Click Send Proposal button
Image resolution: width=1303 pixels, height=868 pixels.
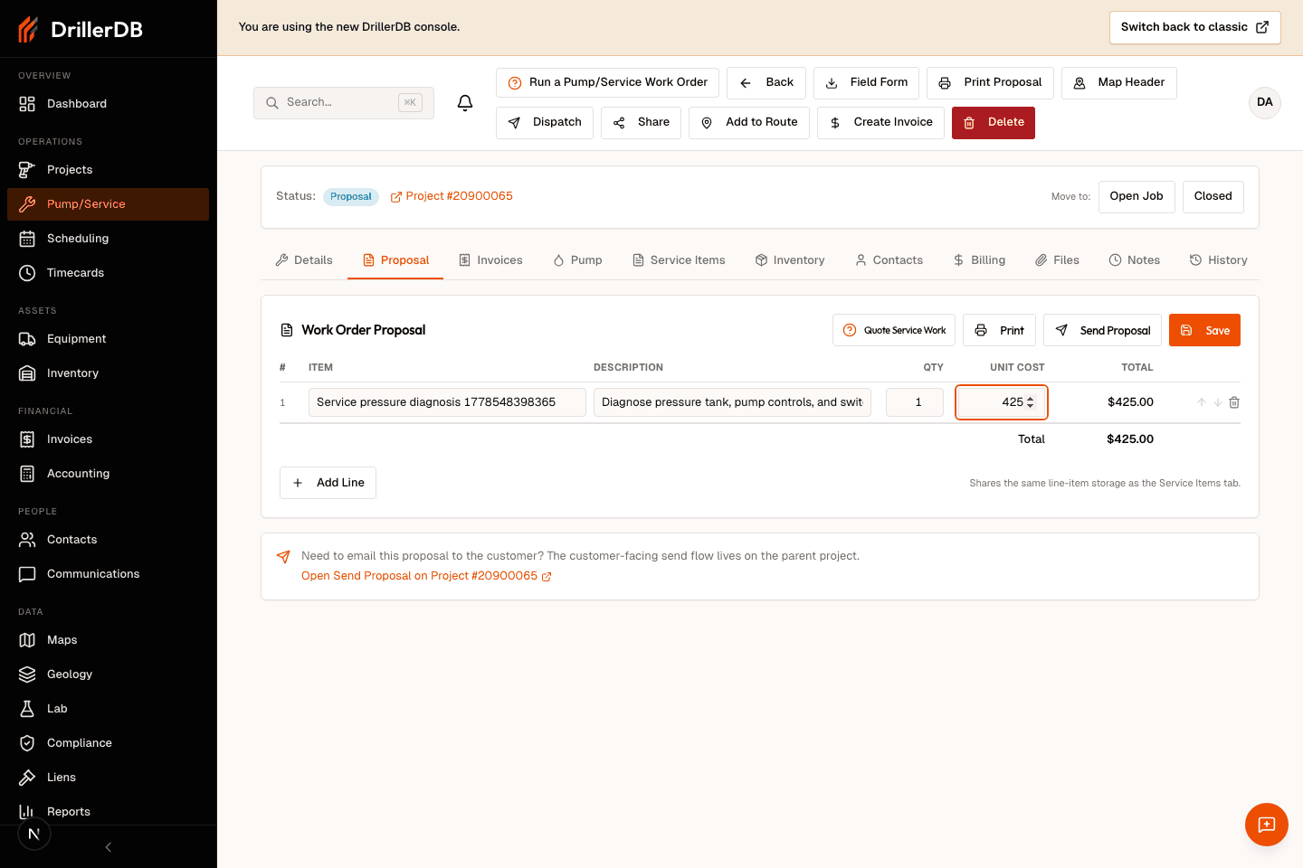point(1103,330)
